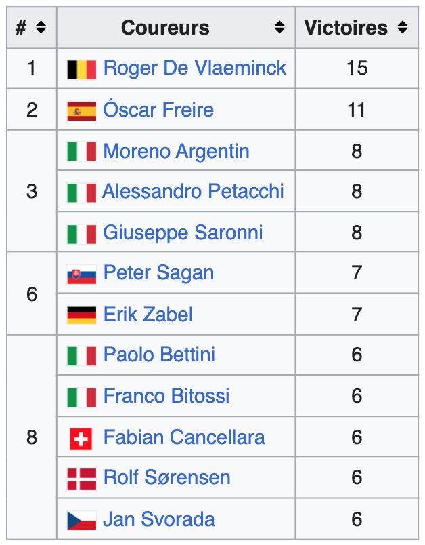Select the Jan Svorada link
The image size is (425, 545).
pos(159,519)
